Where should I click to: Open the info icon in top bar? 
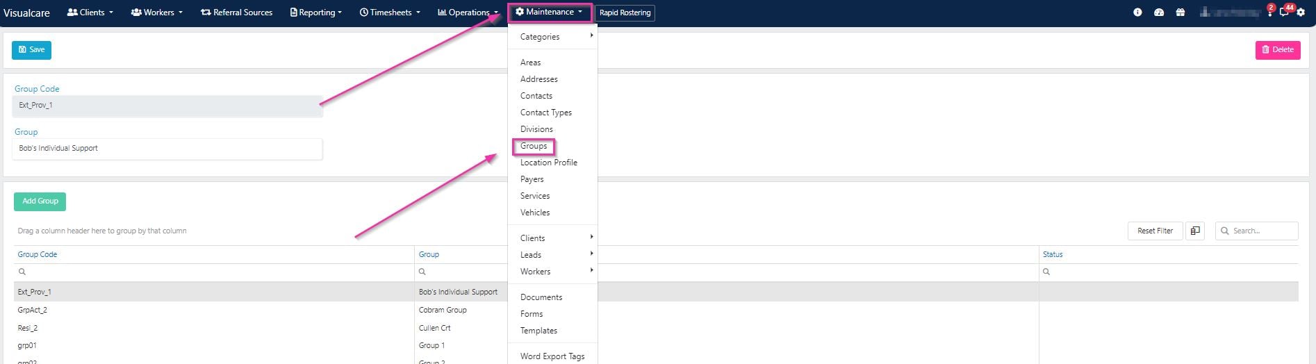point(1137,13)
